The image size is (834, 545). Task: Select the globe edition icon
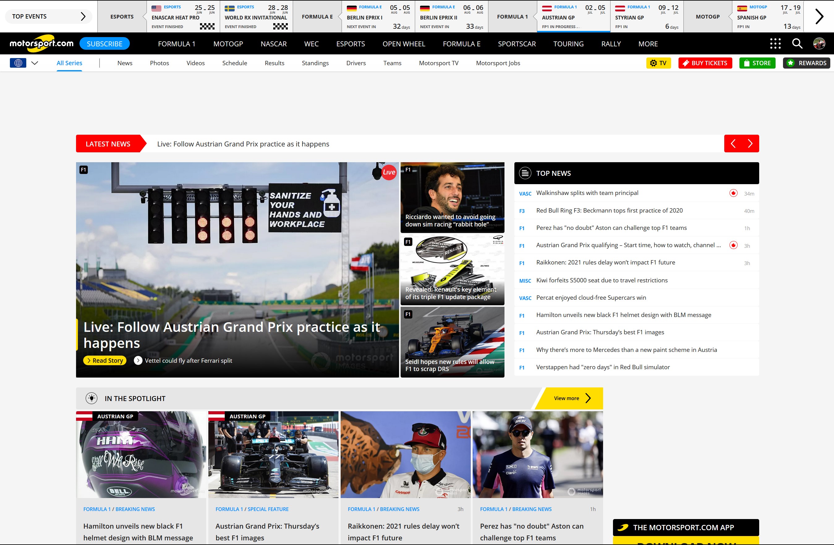(x=18, y=63)
